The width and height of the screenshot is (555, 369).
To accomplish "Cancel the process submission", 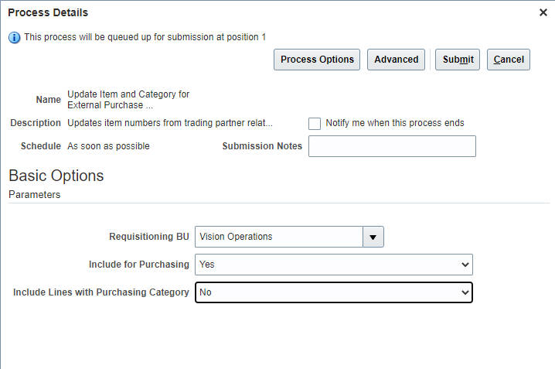I will (509, 60).
